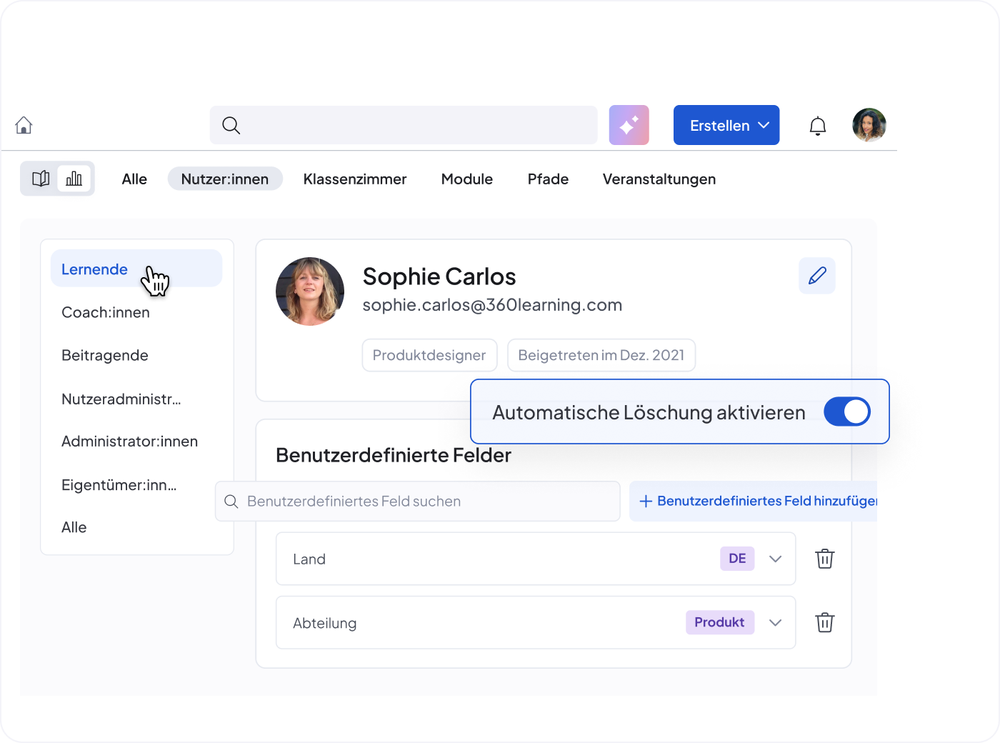Select Alle at bottom of sidebar
Image resolution: width=1000 pixels, height=743 pixels.
click(74, 527)
